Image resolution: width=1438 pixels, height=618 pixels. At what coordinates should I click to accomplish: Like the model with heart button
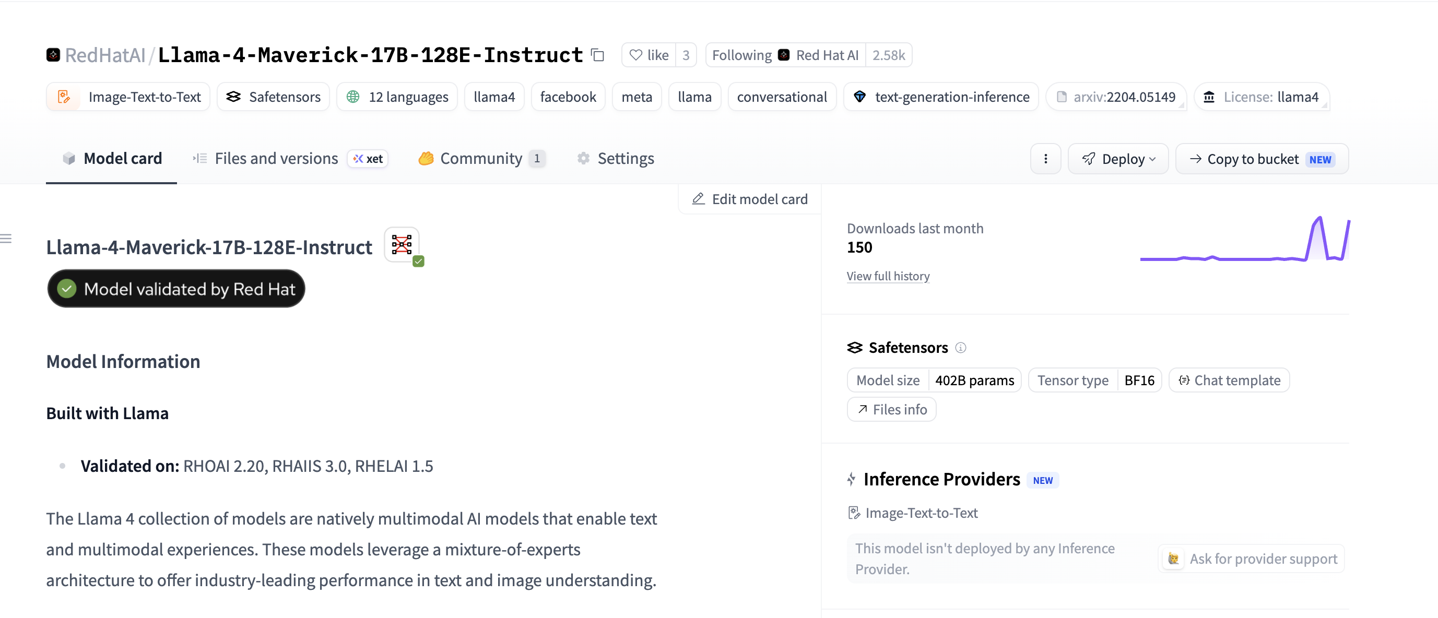649,55
